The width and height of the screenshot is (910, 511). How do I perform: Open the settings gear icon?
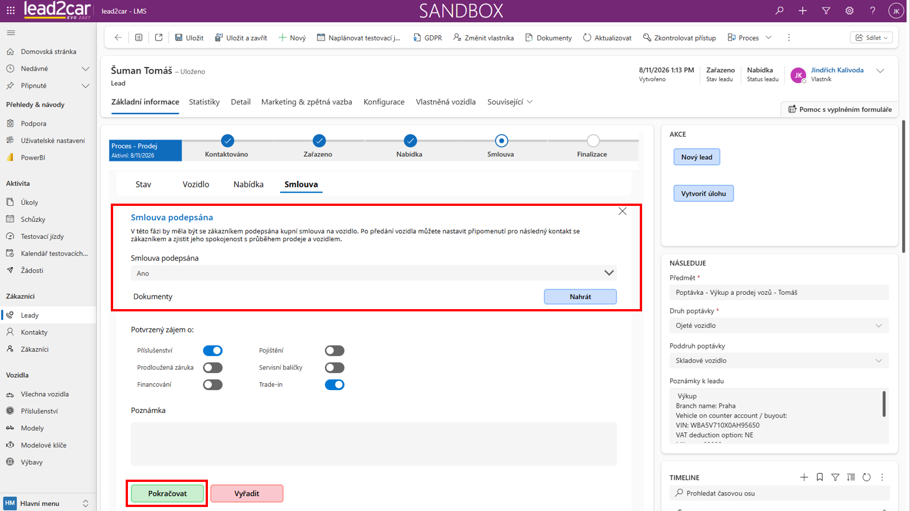coord(849,11)
